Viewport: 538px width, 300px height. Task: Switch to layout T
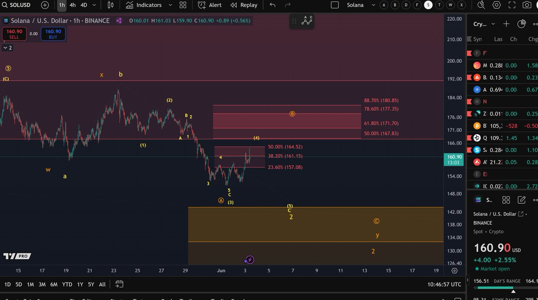[440, 5]
